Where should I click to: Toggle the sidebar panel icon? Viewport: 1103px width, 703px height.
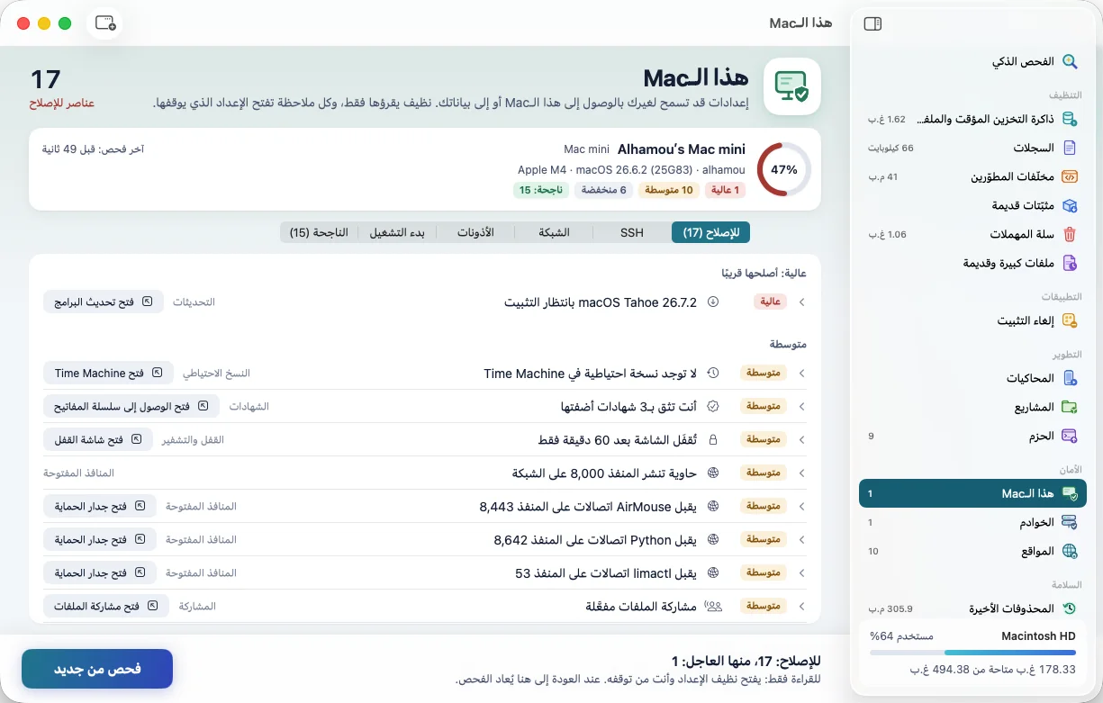[872, 24]
